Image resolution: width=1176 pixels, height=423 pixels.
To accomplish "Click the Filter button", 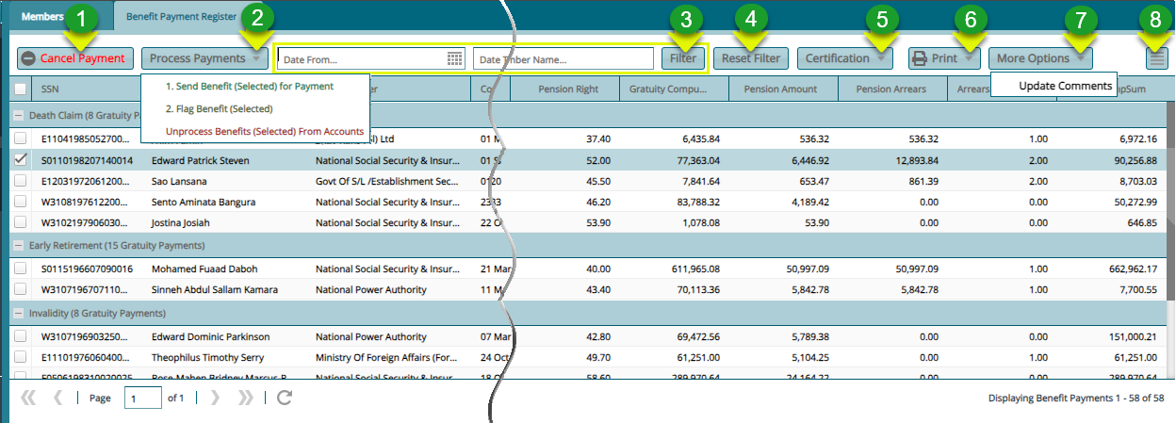I will tap(683, 58).
